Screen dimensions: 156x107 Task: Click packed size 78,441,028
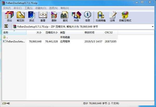point(51,41)
